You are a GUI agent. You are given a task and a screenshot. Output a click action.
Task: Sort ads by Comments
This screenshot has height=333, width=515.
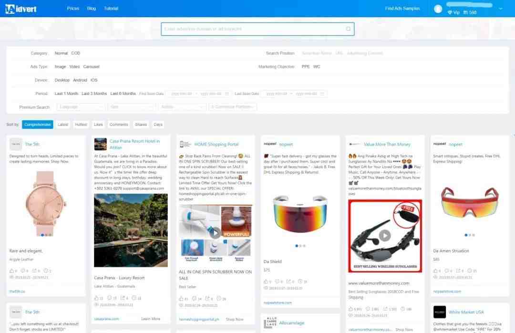pyautogui.click(x=119, y=125)
